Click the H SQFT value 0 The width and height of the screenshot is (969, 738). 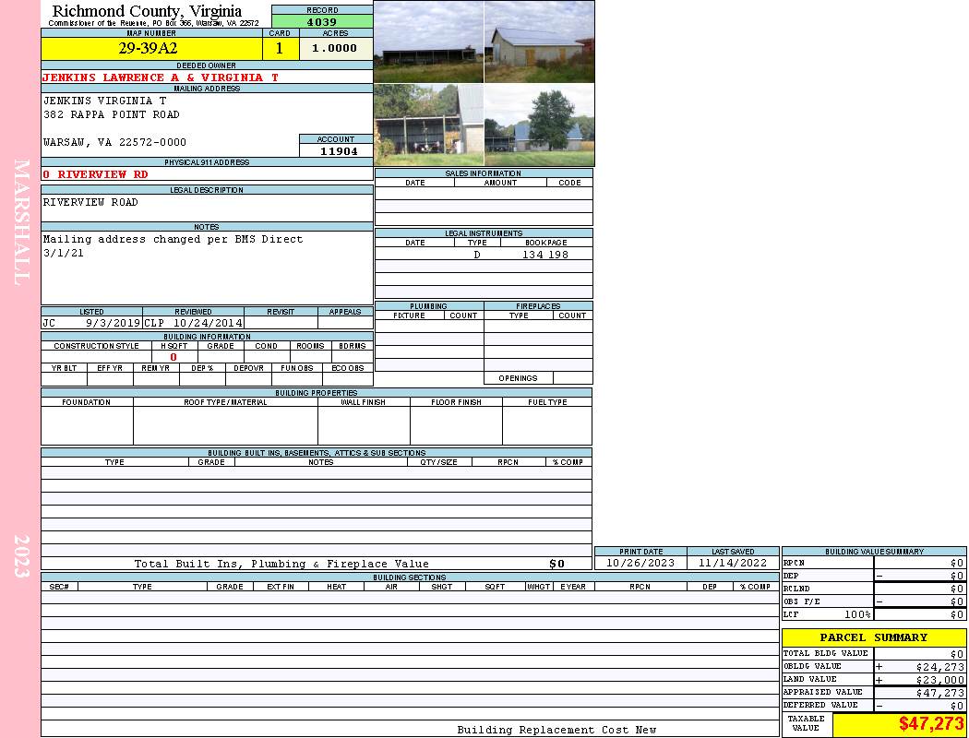coord(173,356)
